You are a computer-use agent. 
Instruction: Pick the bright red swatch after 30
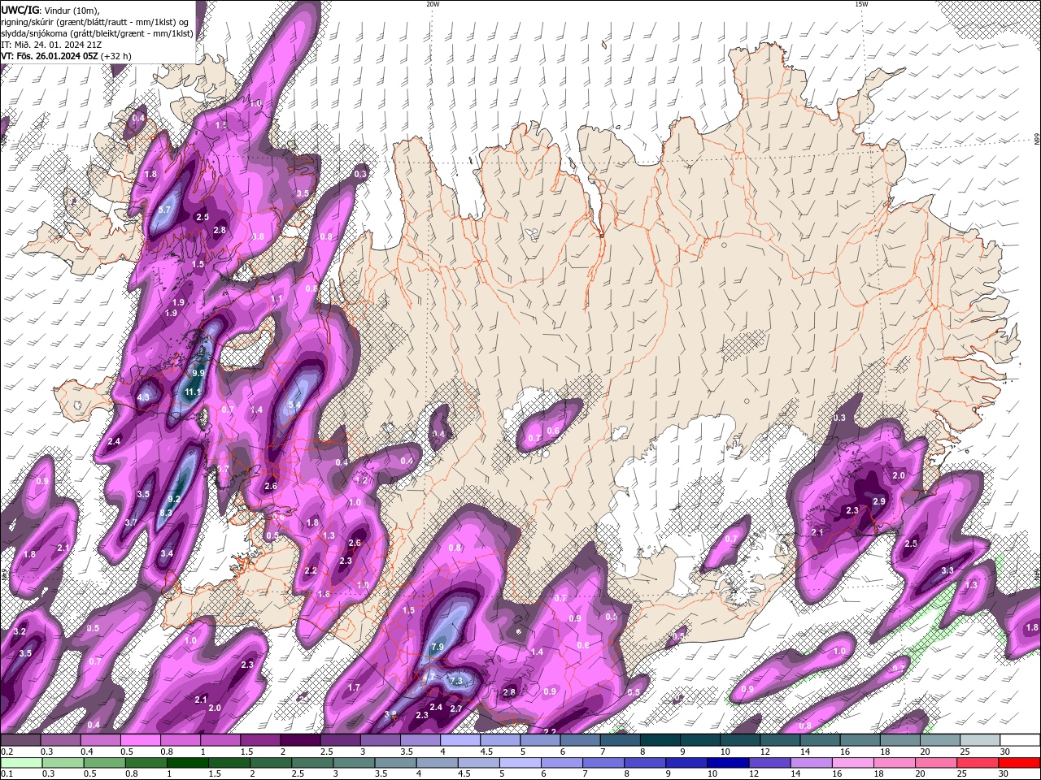coord(1018,762)
